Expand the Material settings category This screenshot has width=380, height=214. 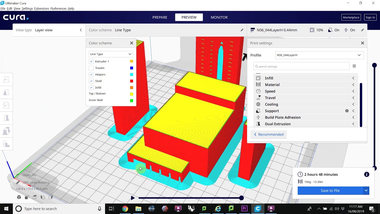[x=306, y=85]
